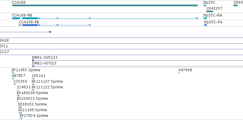Select the 325350 label
The height and width of the screenshot is (120, 243).
coord(20,82)
